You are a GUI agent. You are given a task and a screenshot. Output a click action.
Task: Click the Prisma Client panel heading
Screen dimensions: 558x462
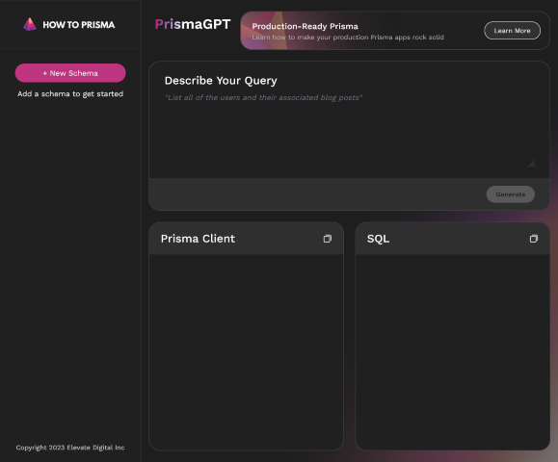pyautogui.click(x=198, y=239)
